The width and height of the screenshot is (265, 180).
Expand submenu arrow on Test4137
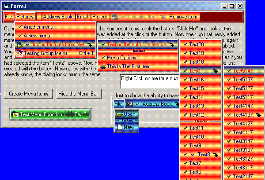pyautogui.click(x=258, y=115)
